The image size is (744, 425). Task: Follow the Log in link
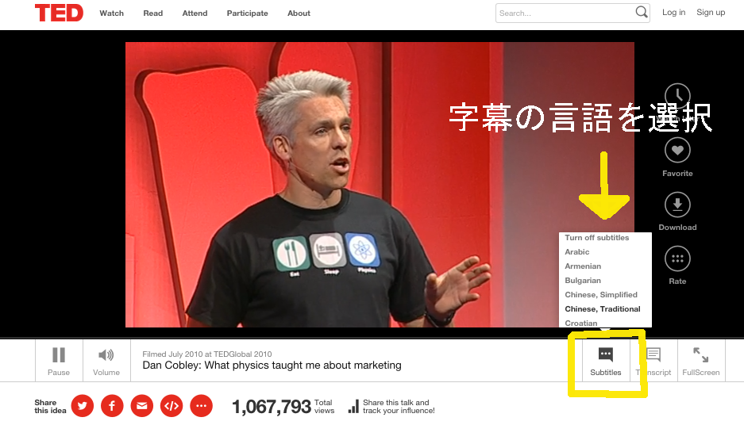pos(674,13)
